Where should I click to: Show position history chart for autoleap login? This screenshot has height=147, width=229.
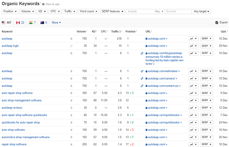click(193, 46)
